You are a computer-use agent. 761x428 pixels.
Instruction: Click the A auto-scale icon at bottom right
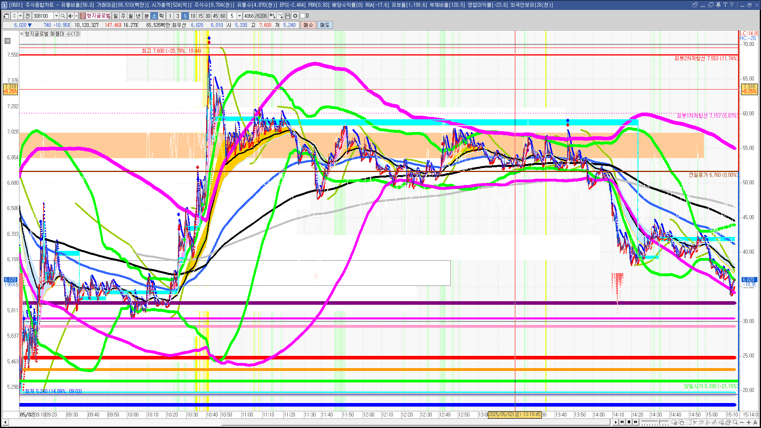point(755,422)
